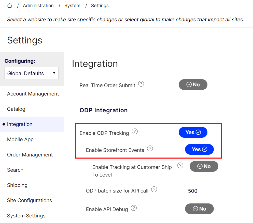Show help tooltip for Enable API Debug

tap(134, 208)
